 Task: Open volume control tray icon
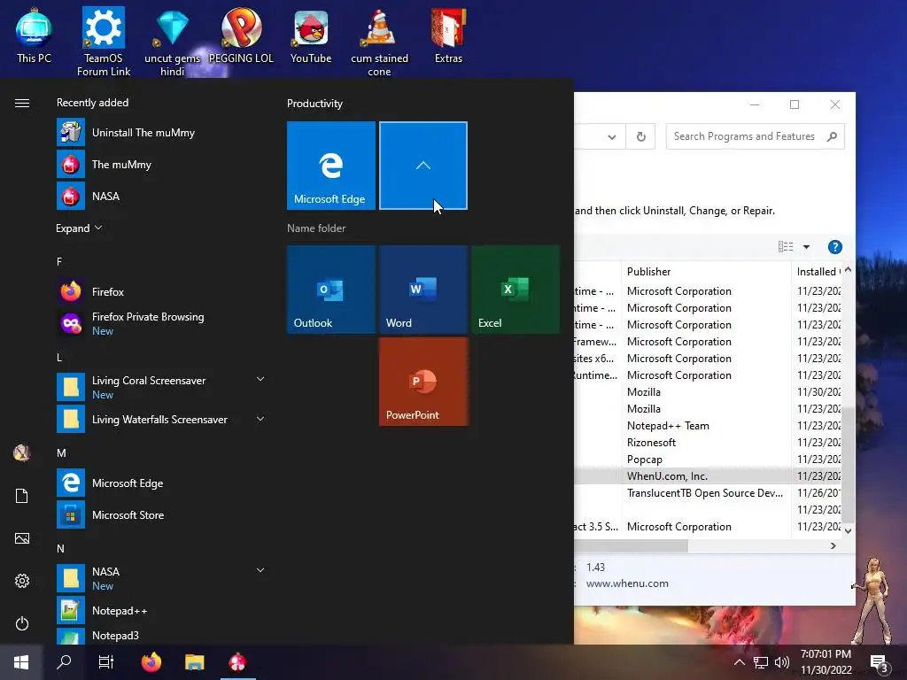click(782, 662)
